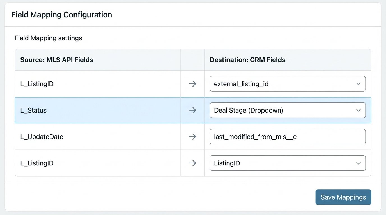Click the arrow icon in the L_Status row
This screenshot has height=215, width=386.
[x=192, y=110]
